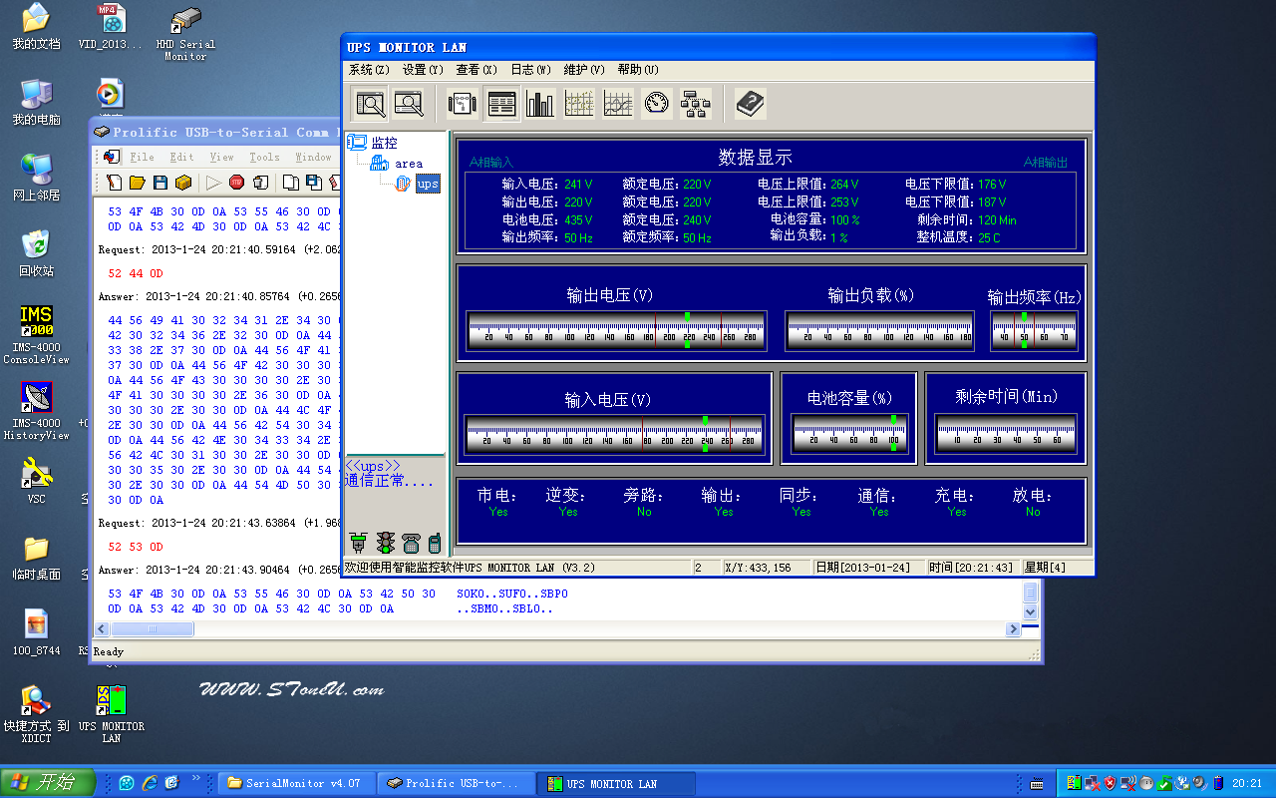Open the gauge meter view icon

click(x=656, y=104)
